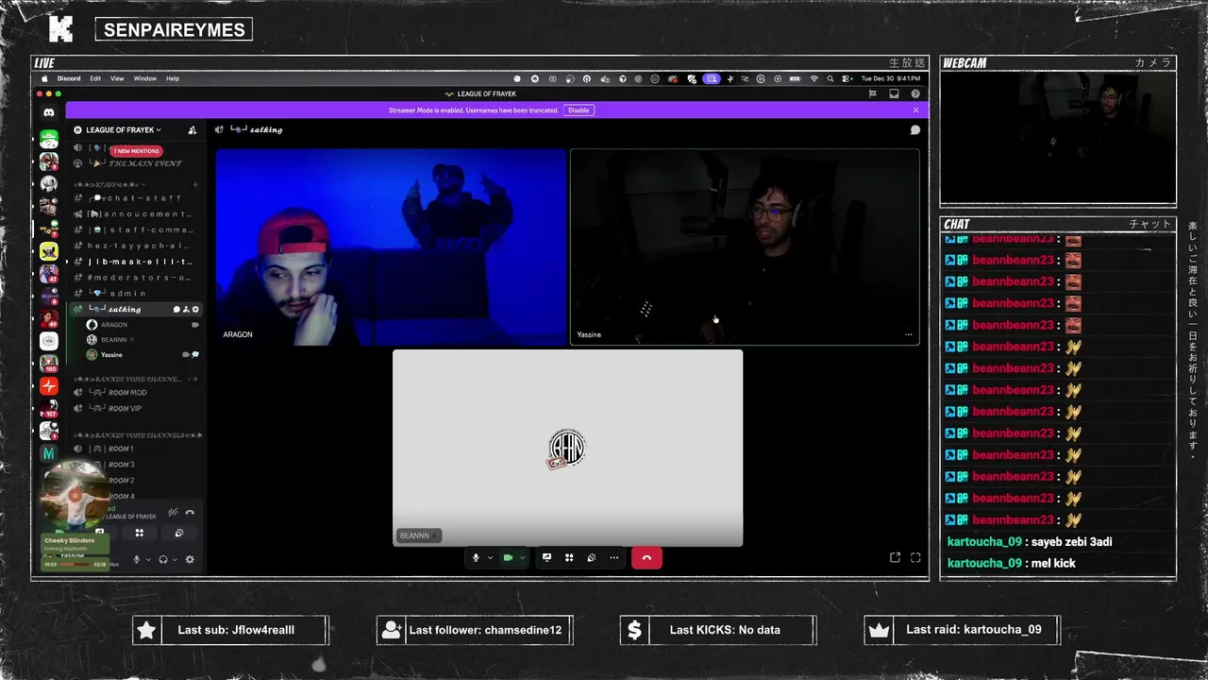Open macOS Spotlight search icon
1208x680 pixels.
pyautogui.click(x=830, y=78)
